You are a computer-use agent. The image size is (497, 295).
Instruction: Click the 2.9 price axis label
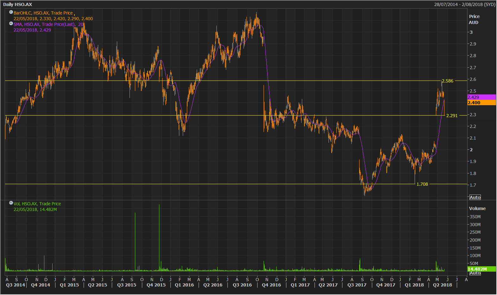point(473,44)
